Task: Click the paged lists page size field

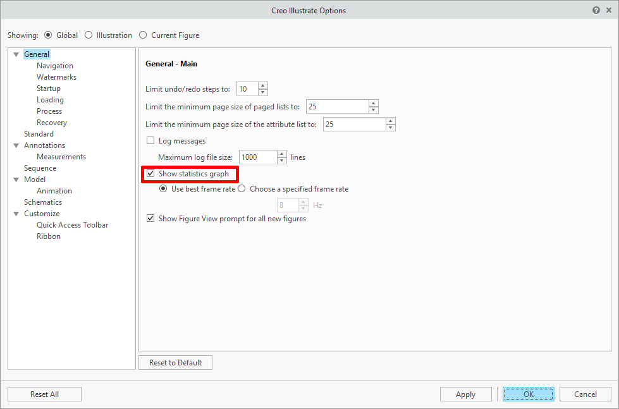Action: (x=338, y=107)
